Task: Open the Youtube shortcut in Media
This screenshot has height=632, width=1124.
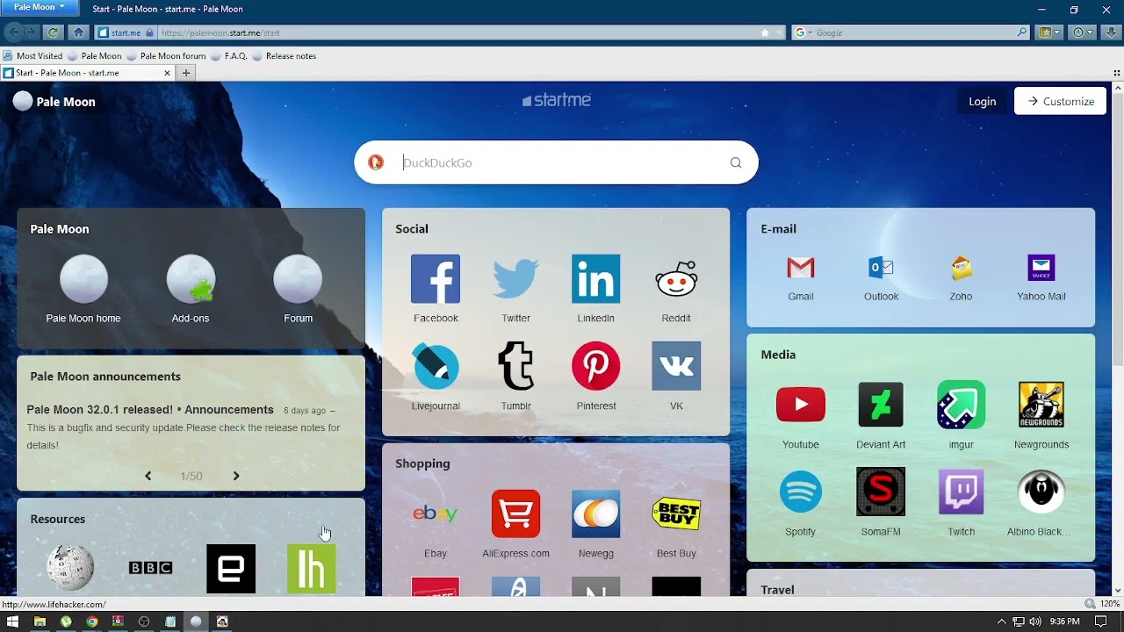Action: tap(801, 405)
